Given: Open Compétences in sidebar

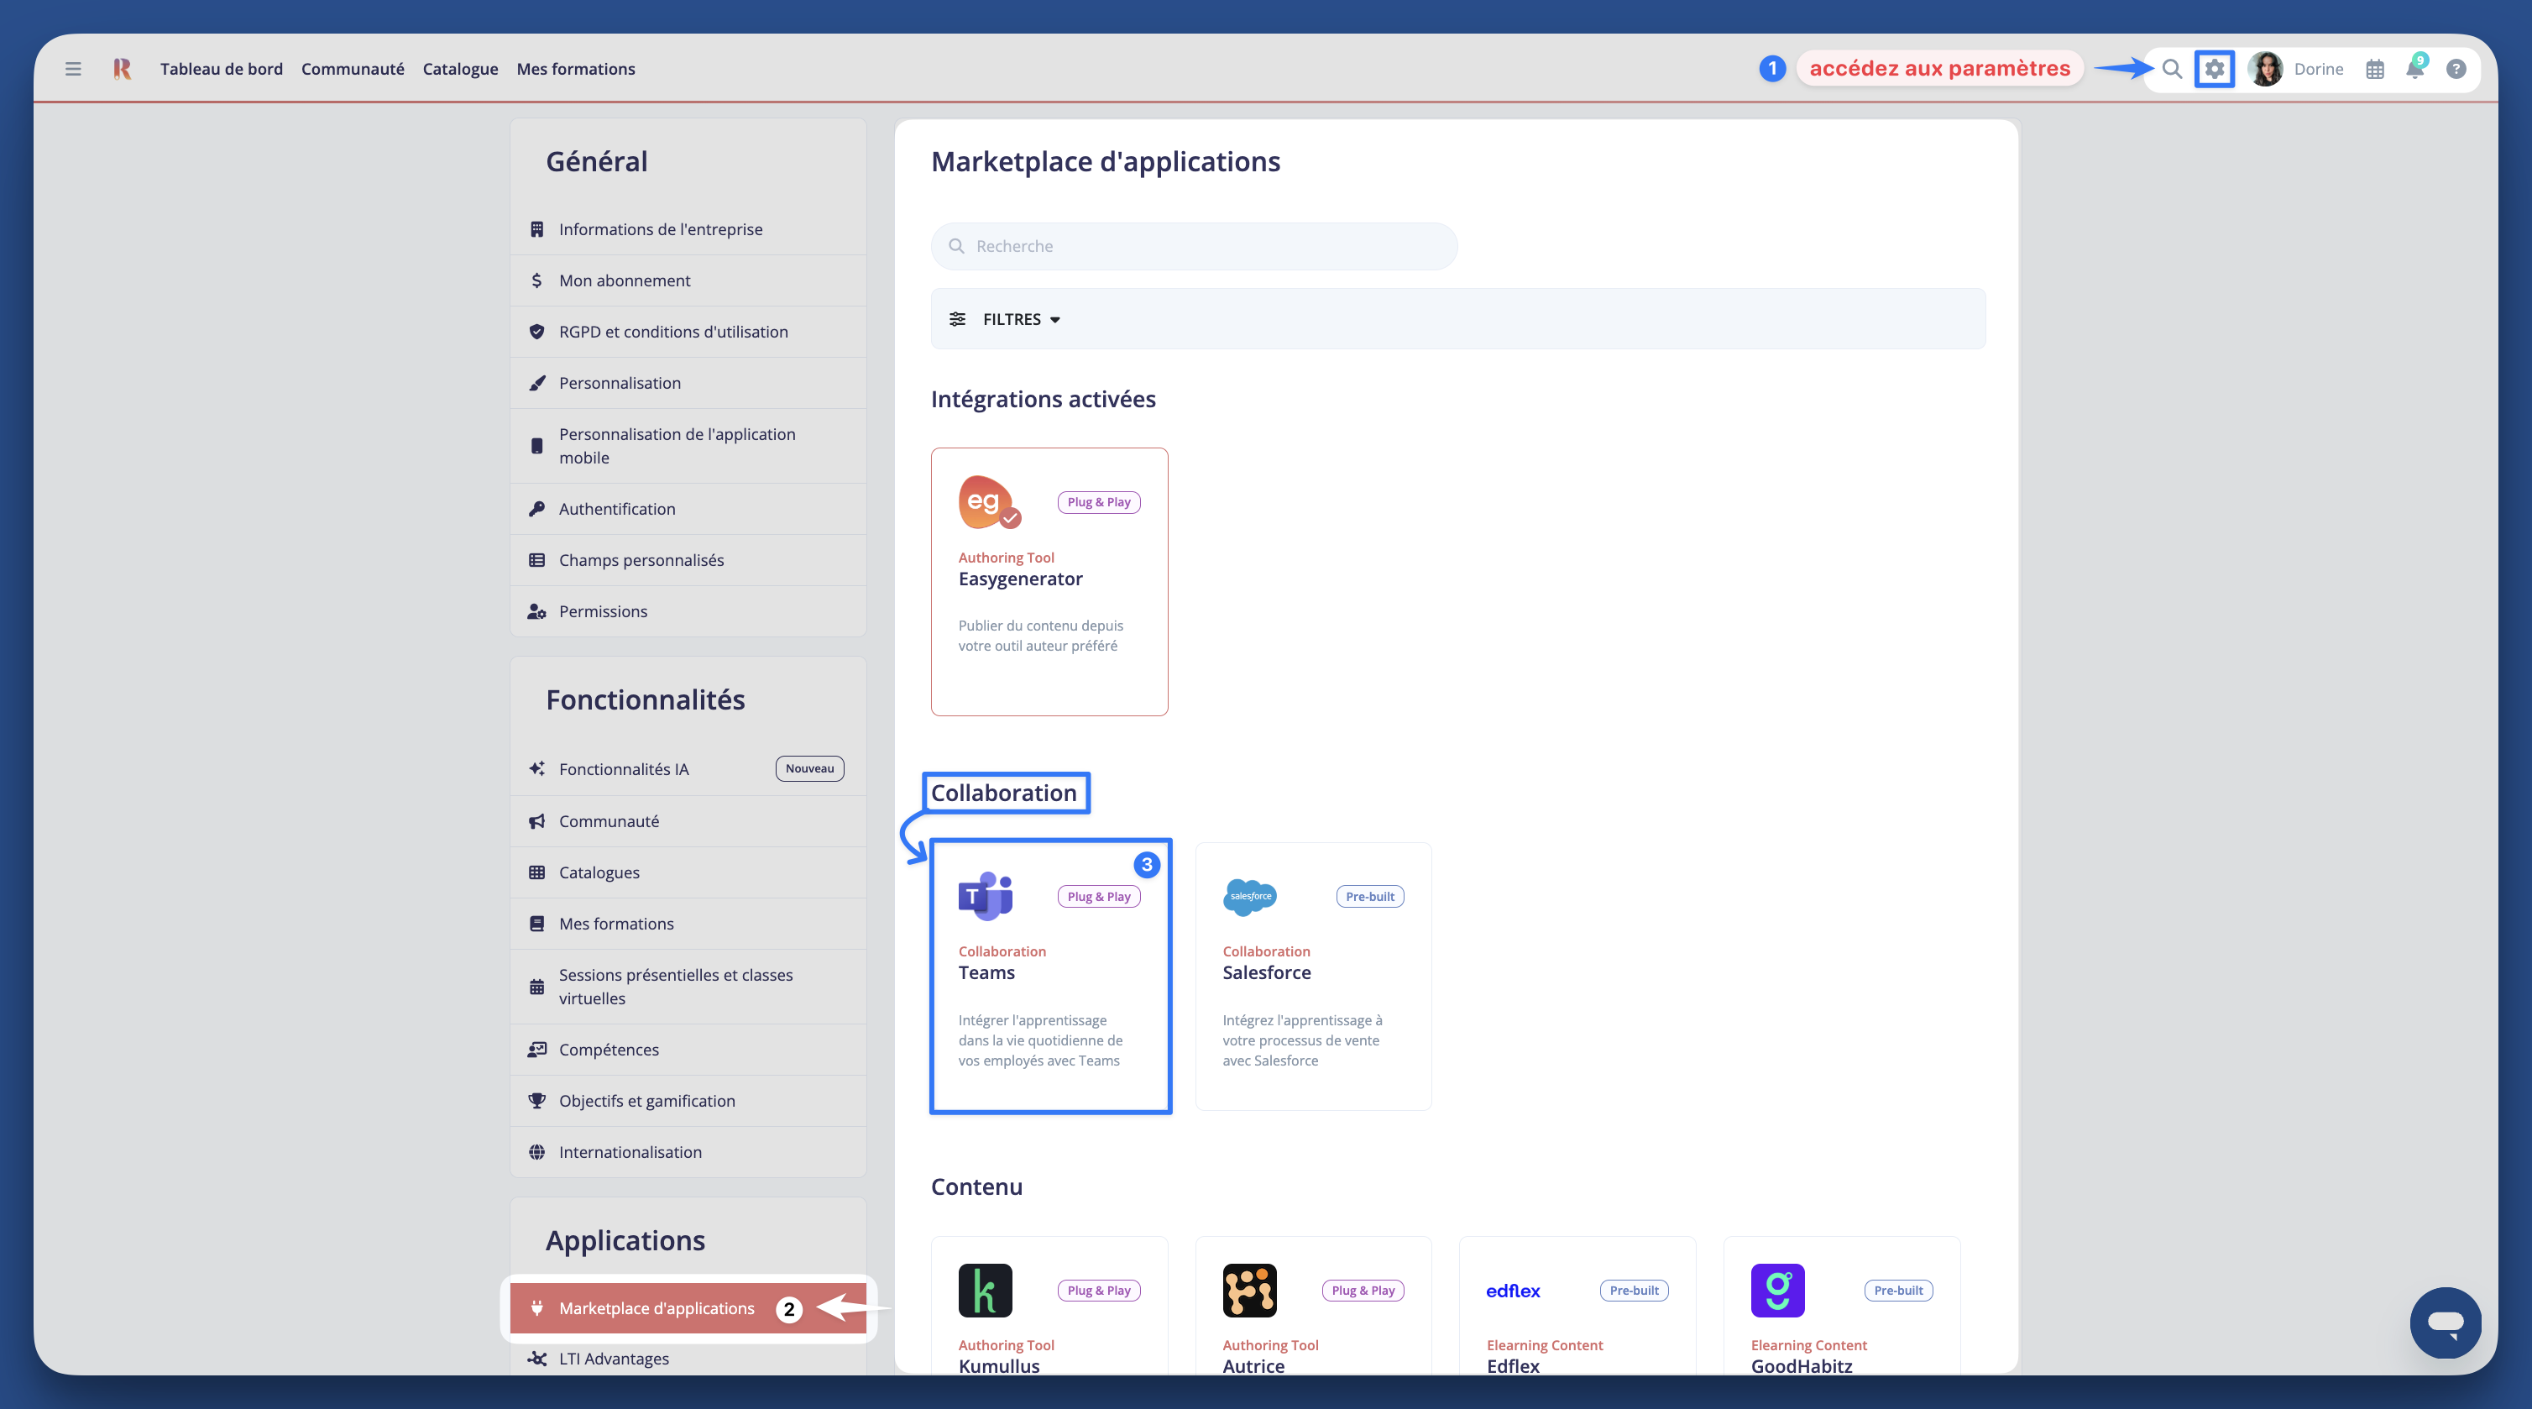Looking at the screenshot, I should click(688, 1049).
